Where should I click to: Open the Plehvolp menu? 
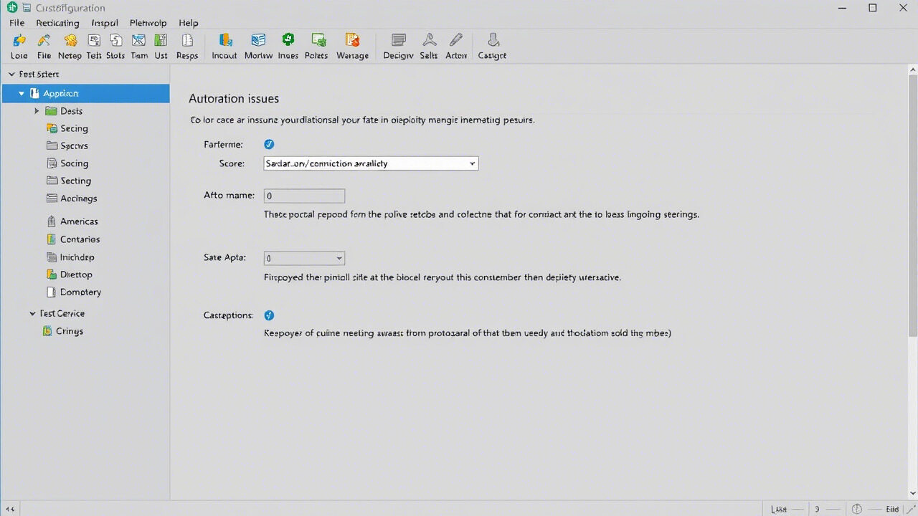(x=148, y=23)
